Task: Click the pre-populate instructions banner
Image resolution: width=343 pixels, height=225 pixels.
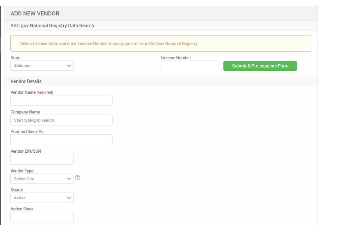Action: coord(161,43)
